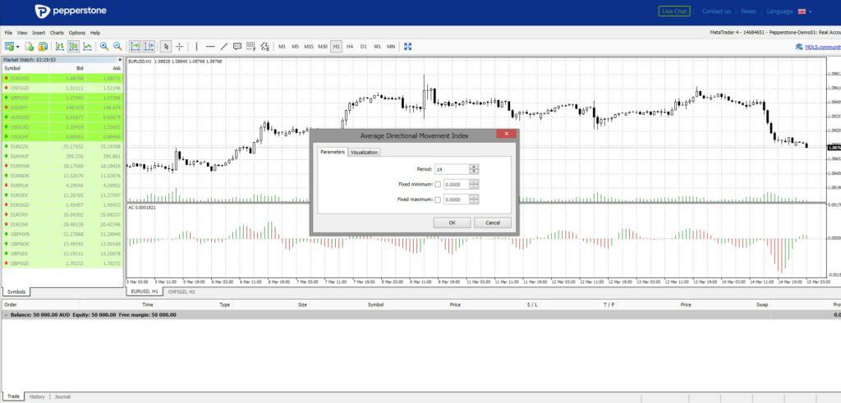Image resolution: width=841 pixels, height=403 pixels.
Task: Toggle Auto Scroll chart button
Action: pos(136,47)
